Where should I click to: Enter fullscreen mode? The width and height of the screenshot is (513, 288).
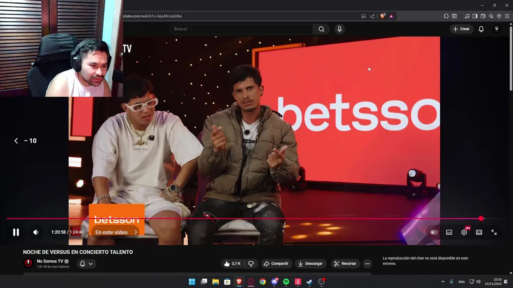pos(494,232)
